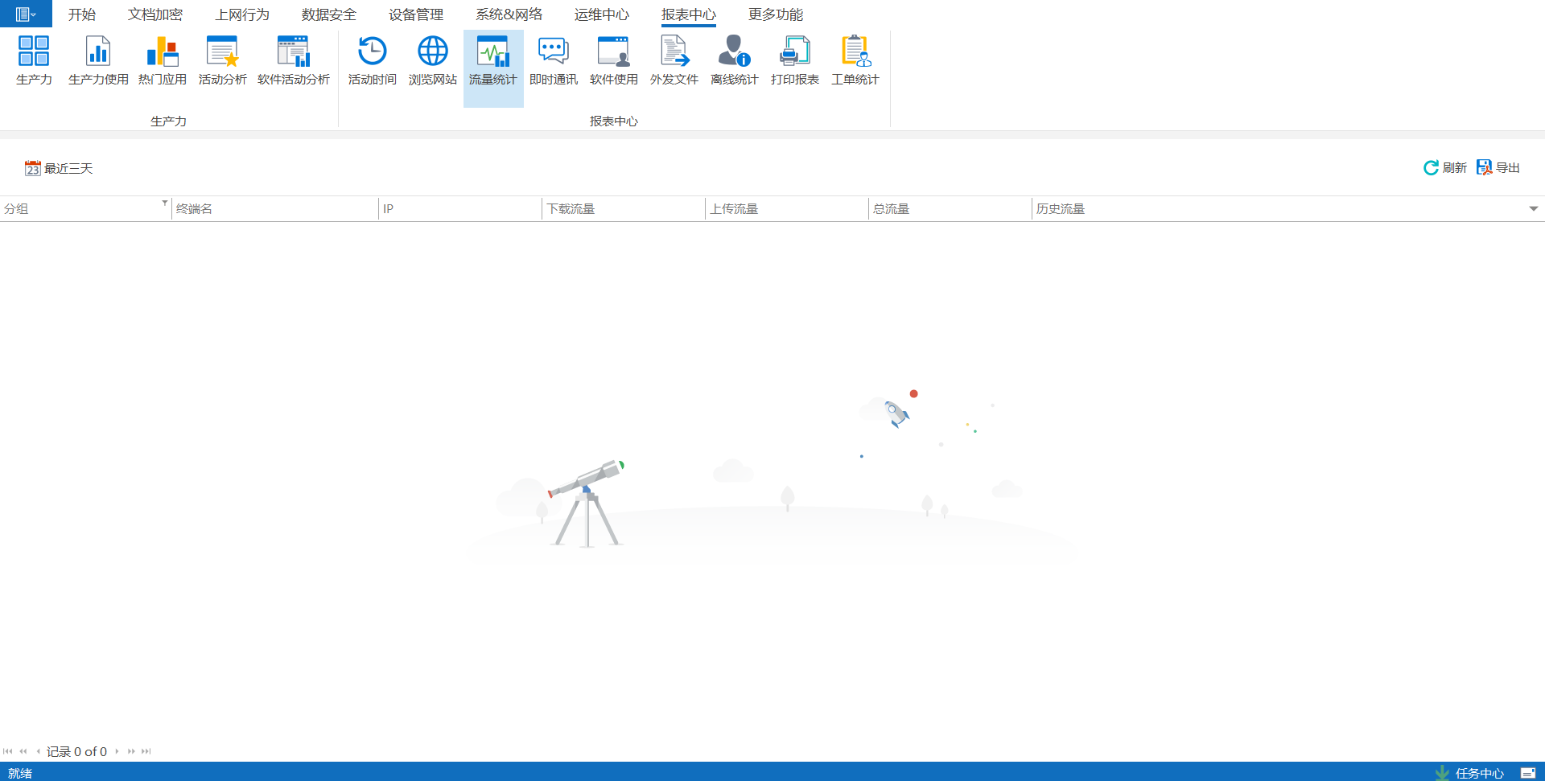Viewport: 1545px width, 781px height.
Task: Open the 活动时间 report
Action: [373, 61]
